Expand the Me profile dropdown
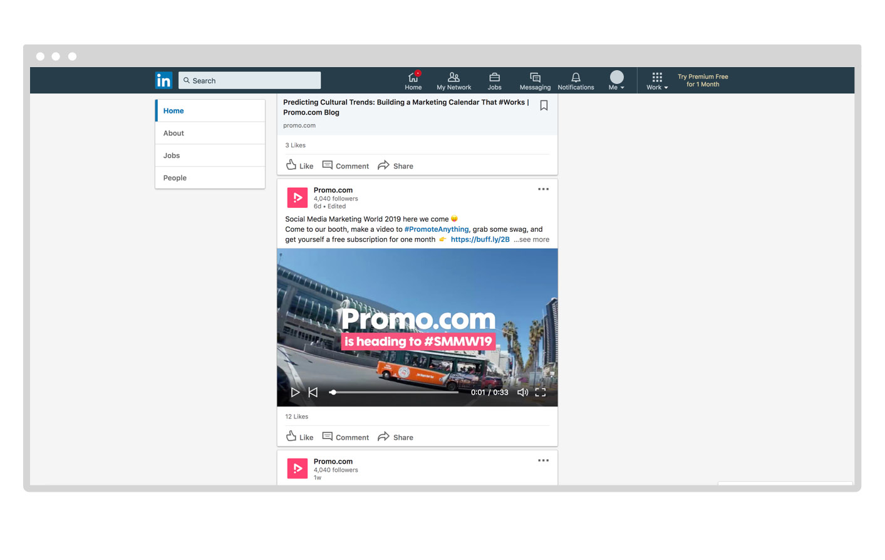 [x=616, y=80]
